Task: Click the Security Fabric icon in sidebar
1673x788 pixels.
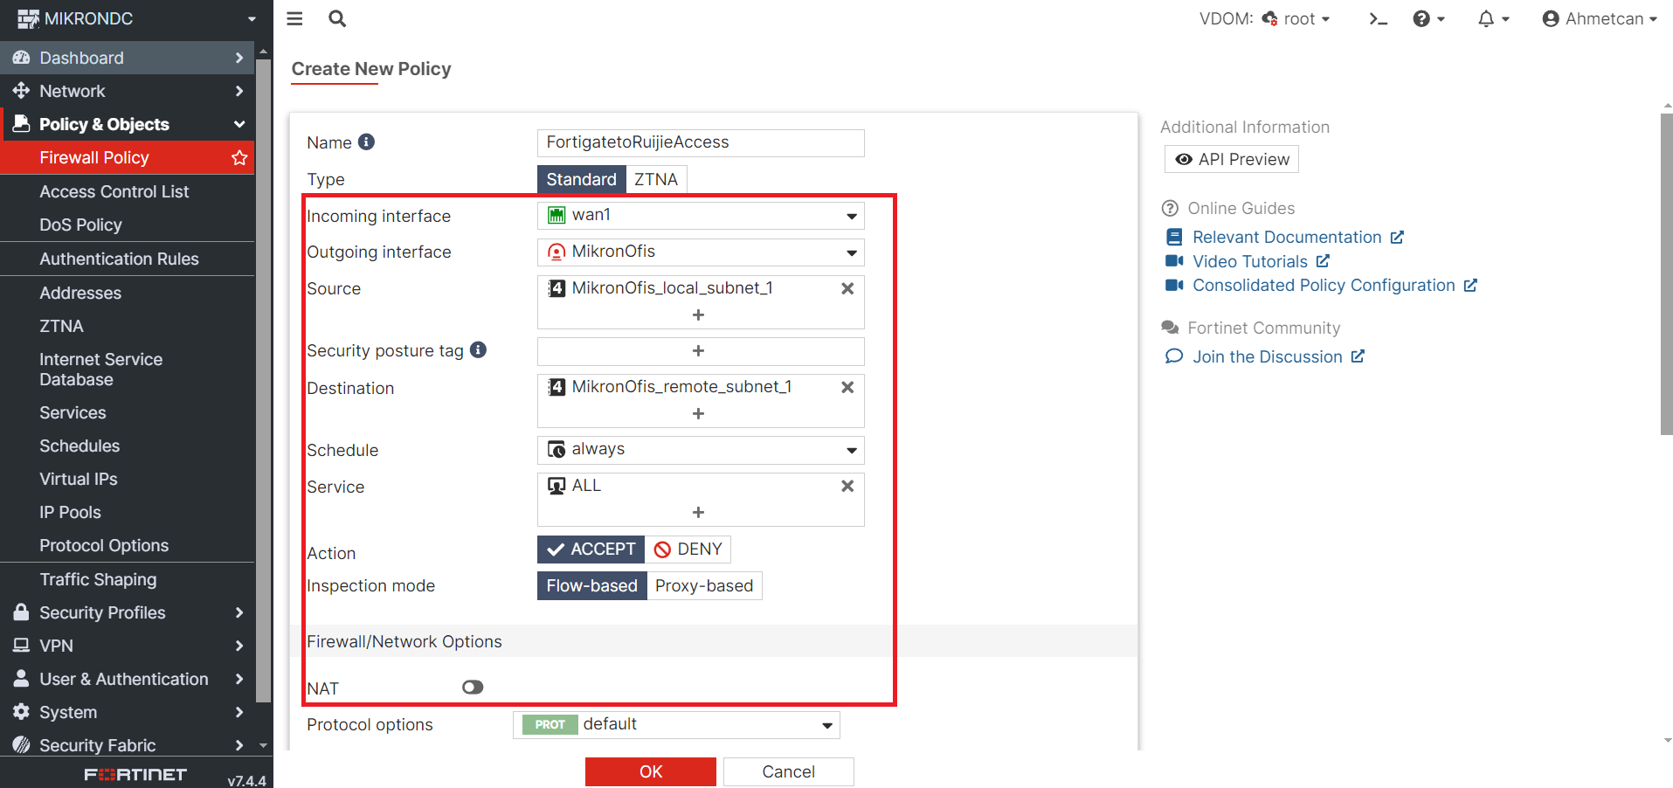Action: pos(21,745)
